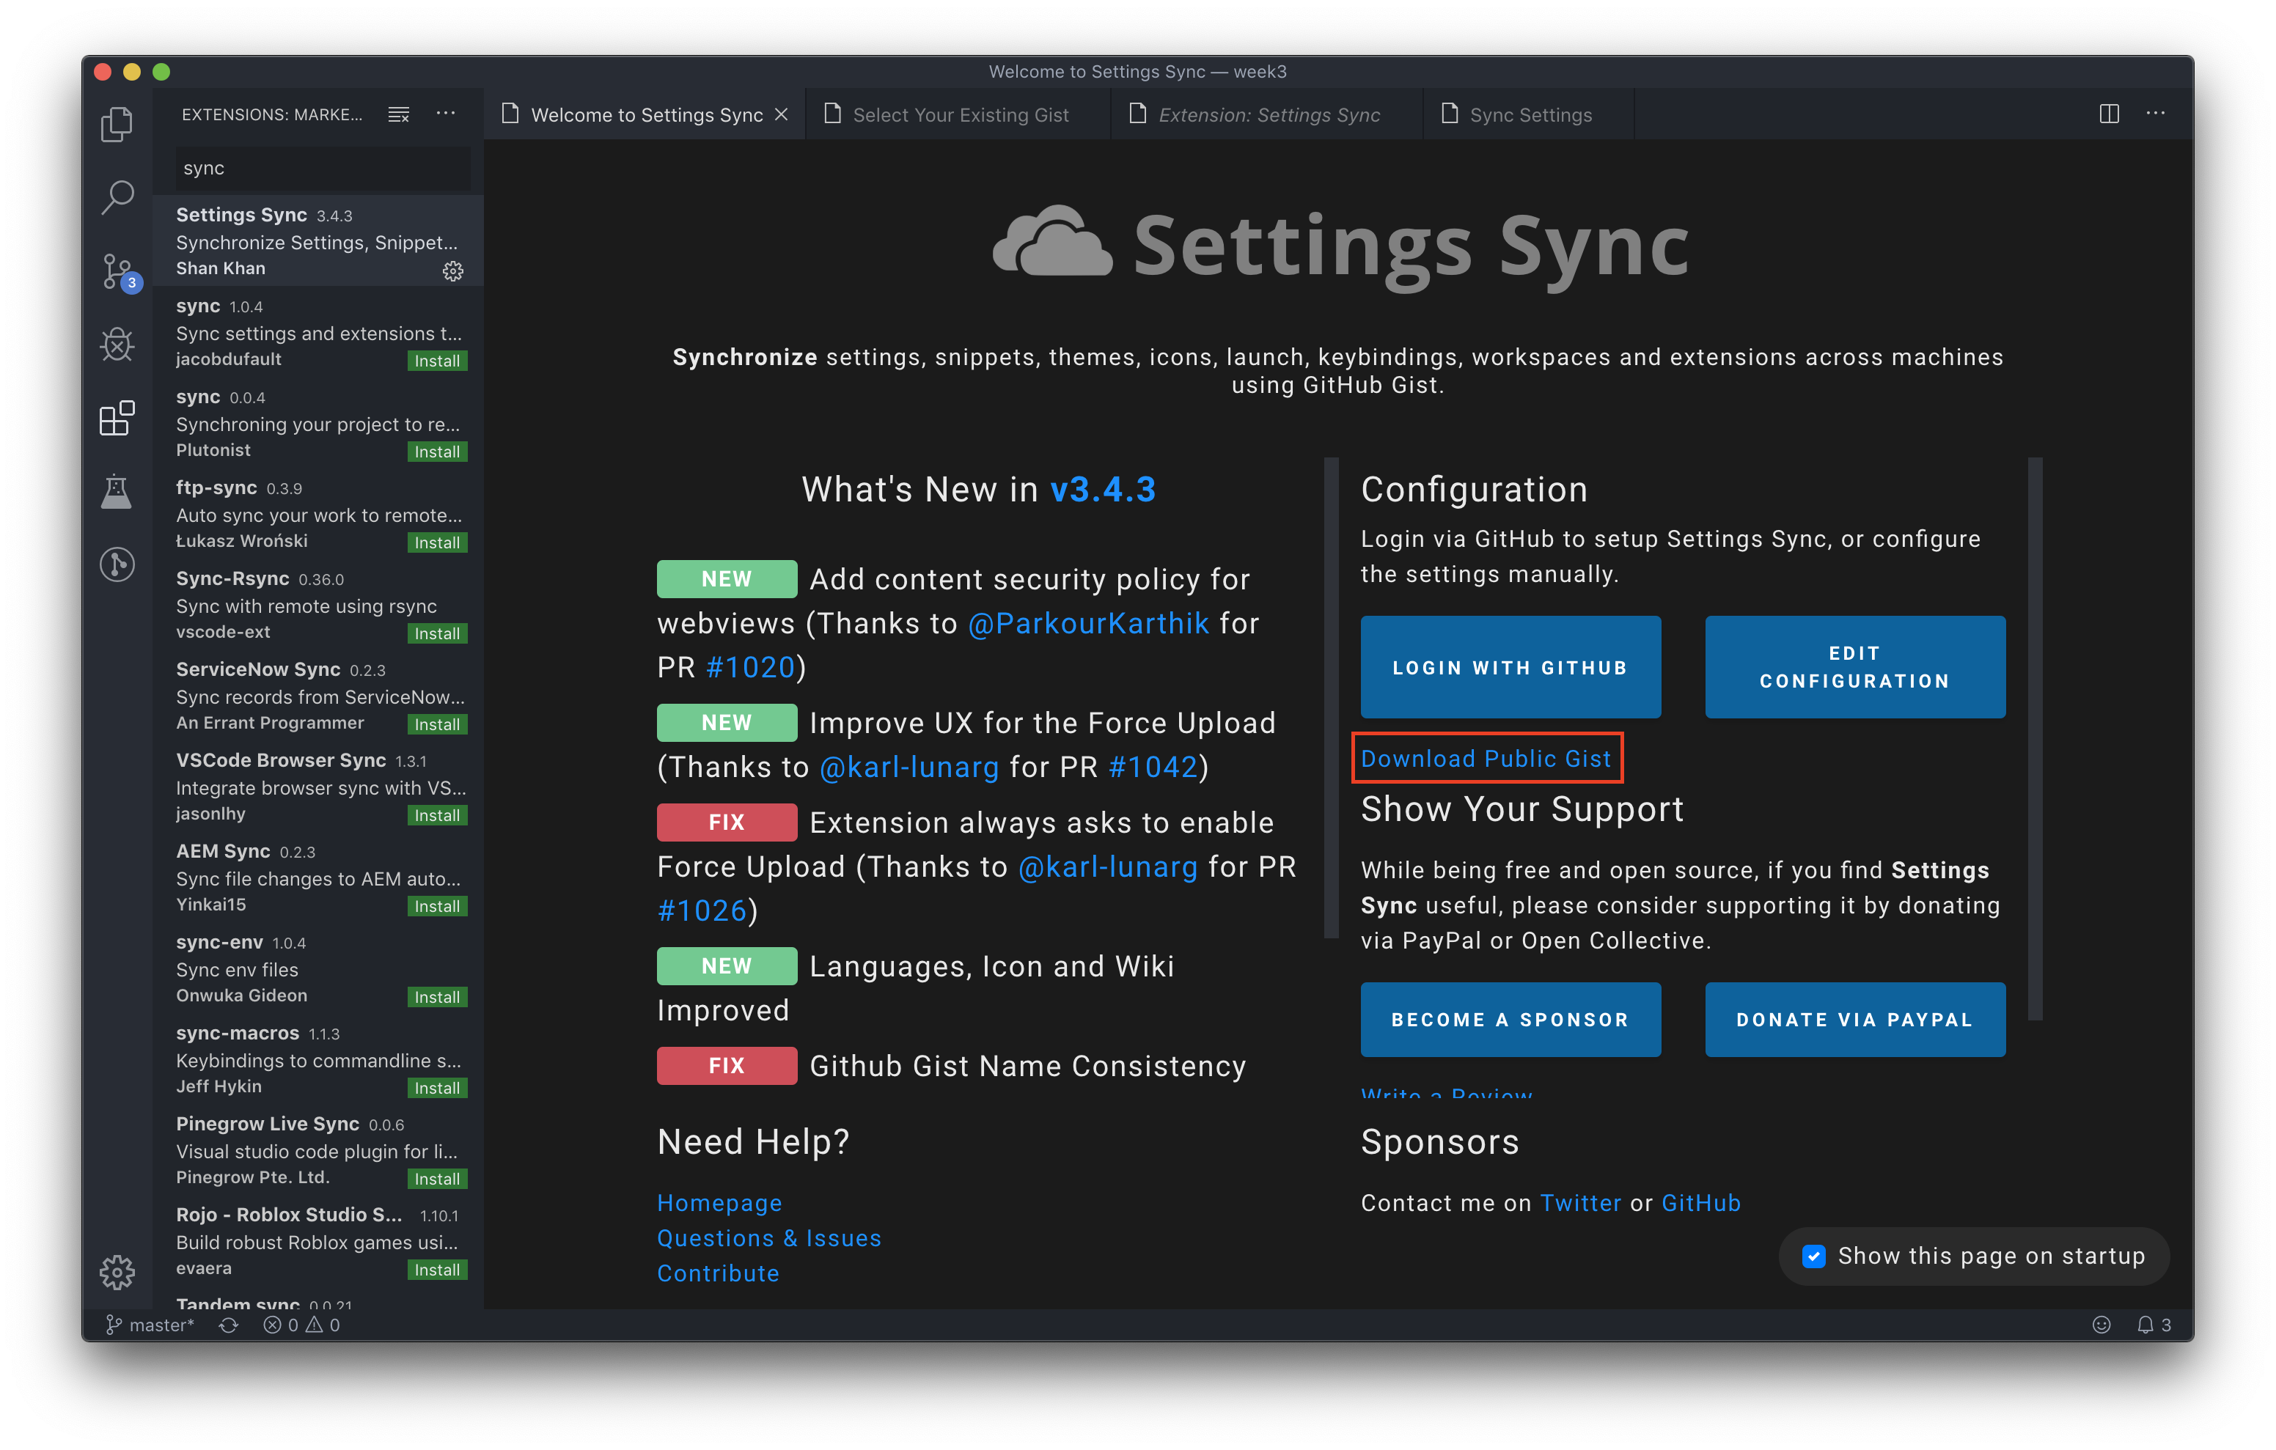This screenshot has height=1450, width=2276.
Task: Open the Manage gear at bottom of activity bar
Action: pyautogui.click(x=117, y=1271)
